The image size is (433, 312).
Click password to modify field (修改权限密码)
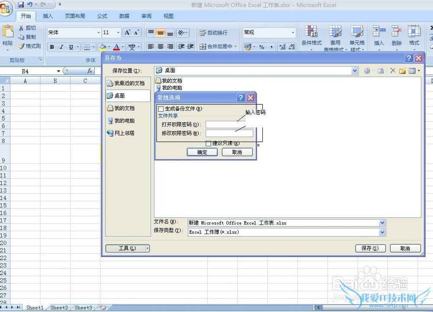coord(229,133)
